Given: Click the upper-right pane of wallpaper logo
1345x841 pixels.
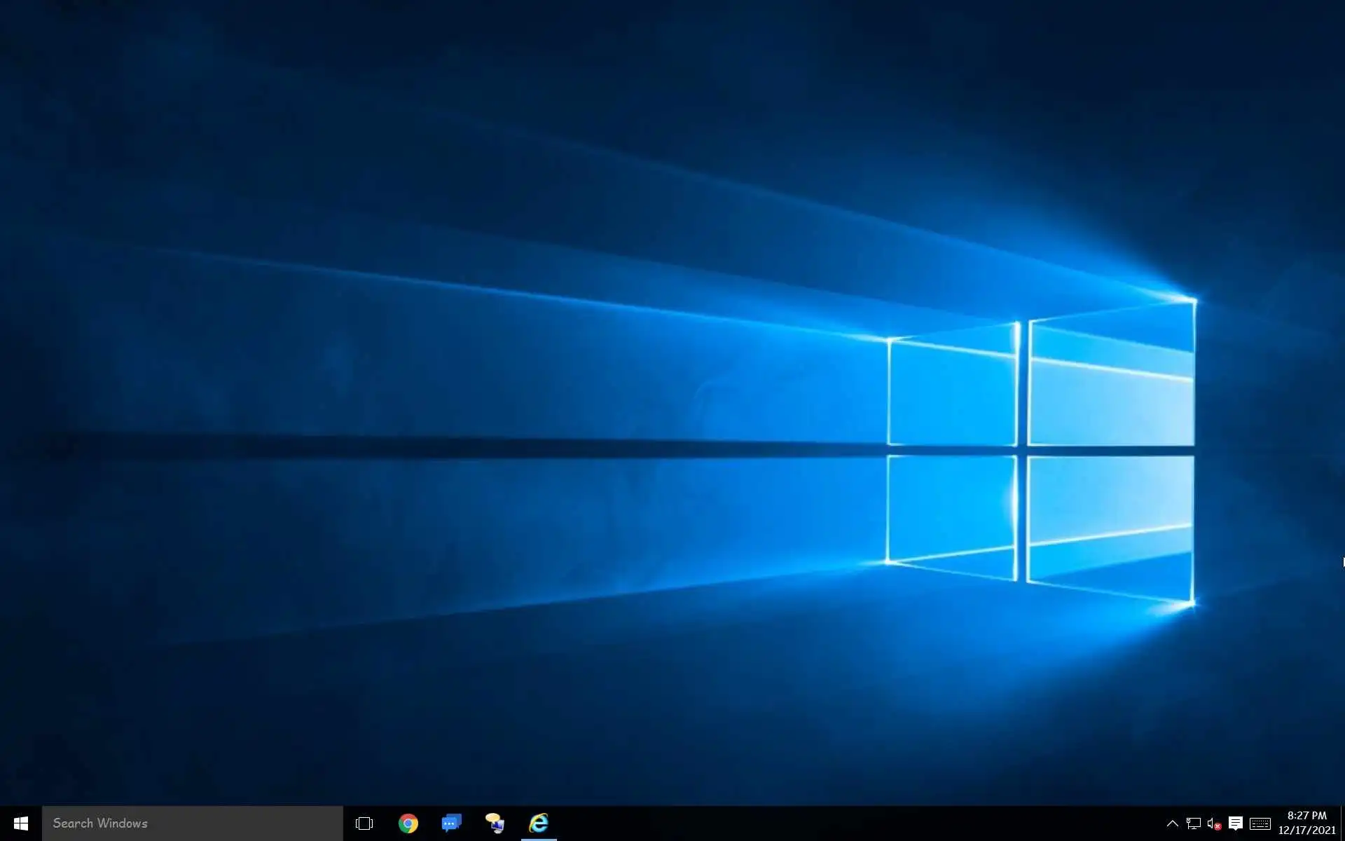Looking at the screenshot, I should [1112, 382].
